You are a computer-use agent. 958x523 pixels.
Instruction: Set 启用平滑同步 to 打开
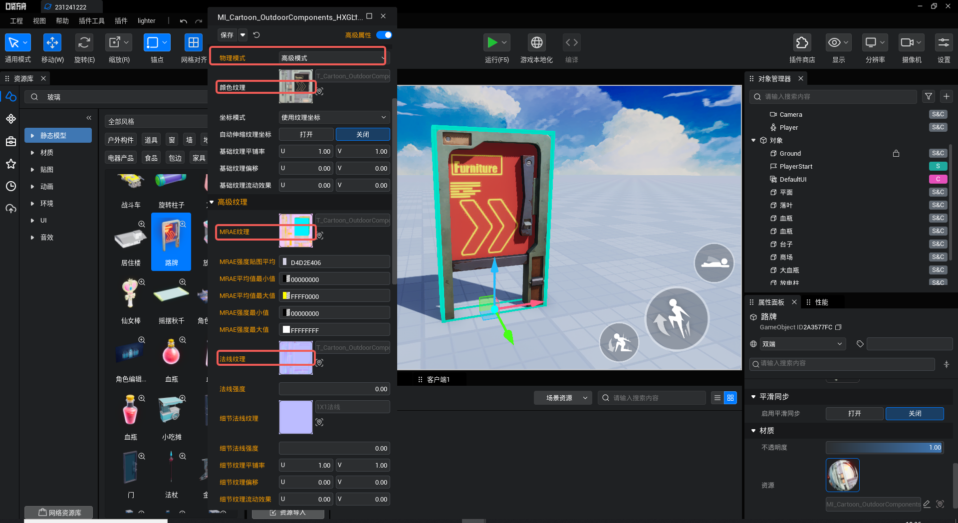tap(855, 413)
